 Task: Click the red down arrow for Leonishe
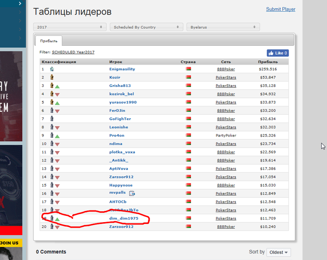point(57,128)
